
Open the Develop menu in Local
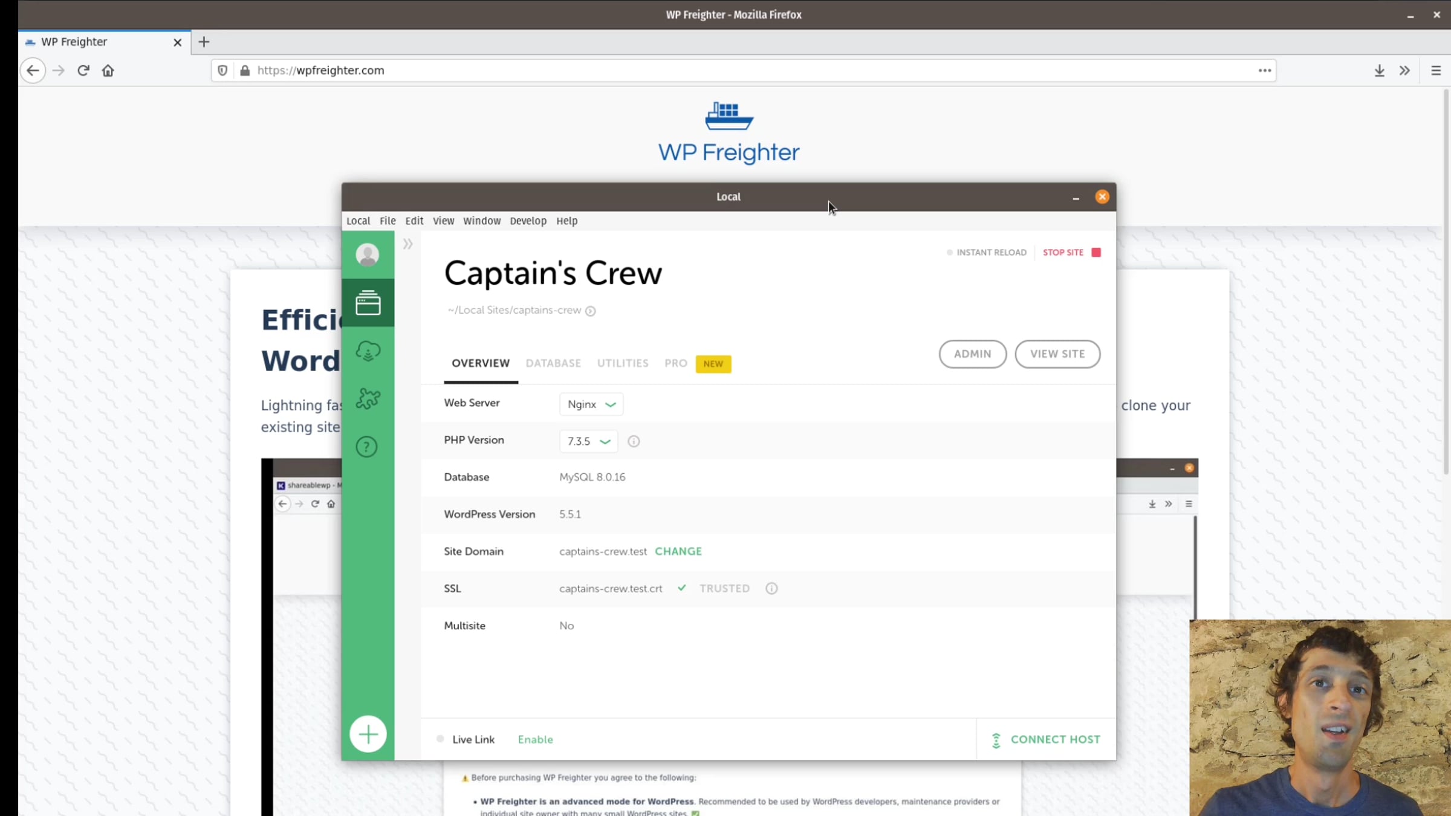(528, 221)
